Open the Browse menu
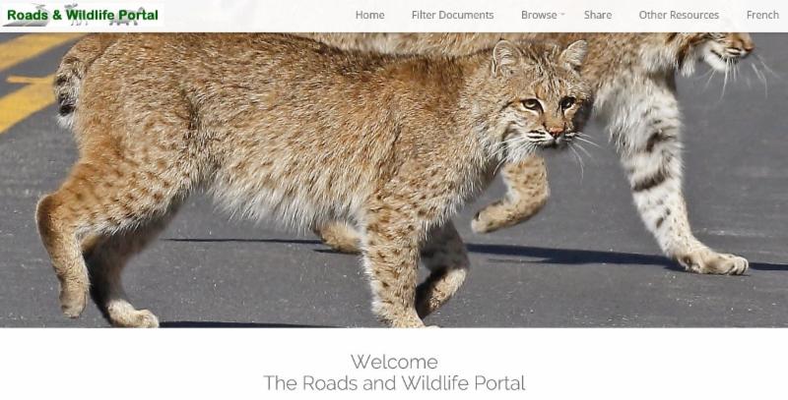 539,15
